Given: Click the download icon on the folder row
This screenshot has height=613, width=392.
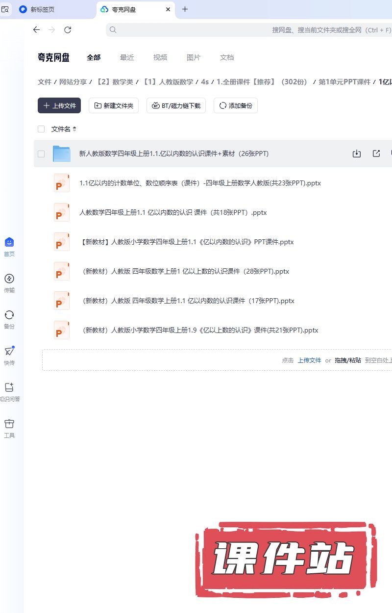Looking at the screenshot, I should click(x=357, y=153).
